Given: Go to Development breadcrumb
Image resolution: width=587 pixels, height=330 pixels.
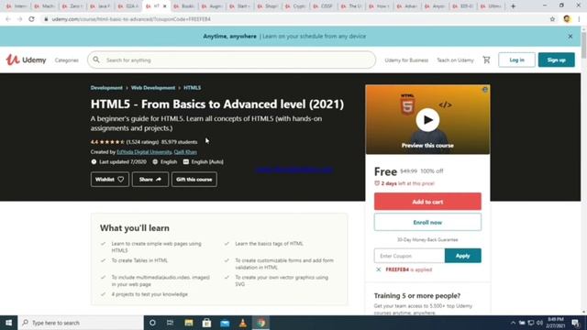Looking at the screenshot, I should click(106, 88).
